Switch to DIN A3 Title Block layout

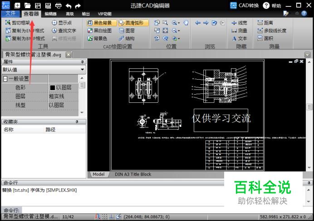[x=133, y=174]
